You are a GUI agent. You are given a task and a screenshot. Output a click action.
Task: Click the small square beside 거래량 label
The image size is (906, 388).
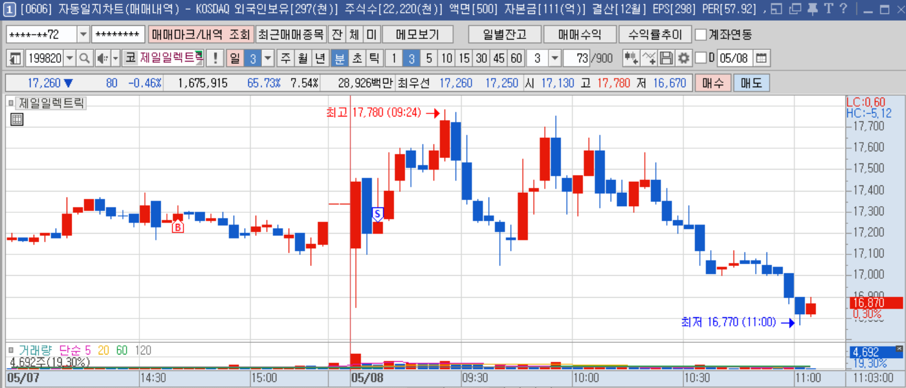pos(11,350)
